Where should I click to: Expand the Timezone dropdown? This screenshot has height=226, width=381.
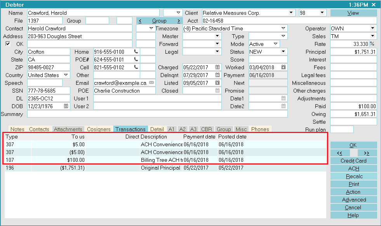pyautogui.click(x=283, y=28)
